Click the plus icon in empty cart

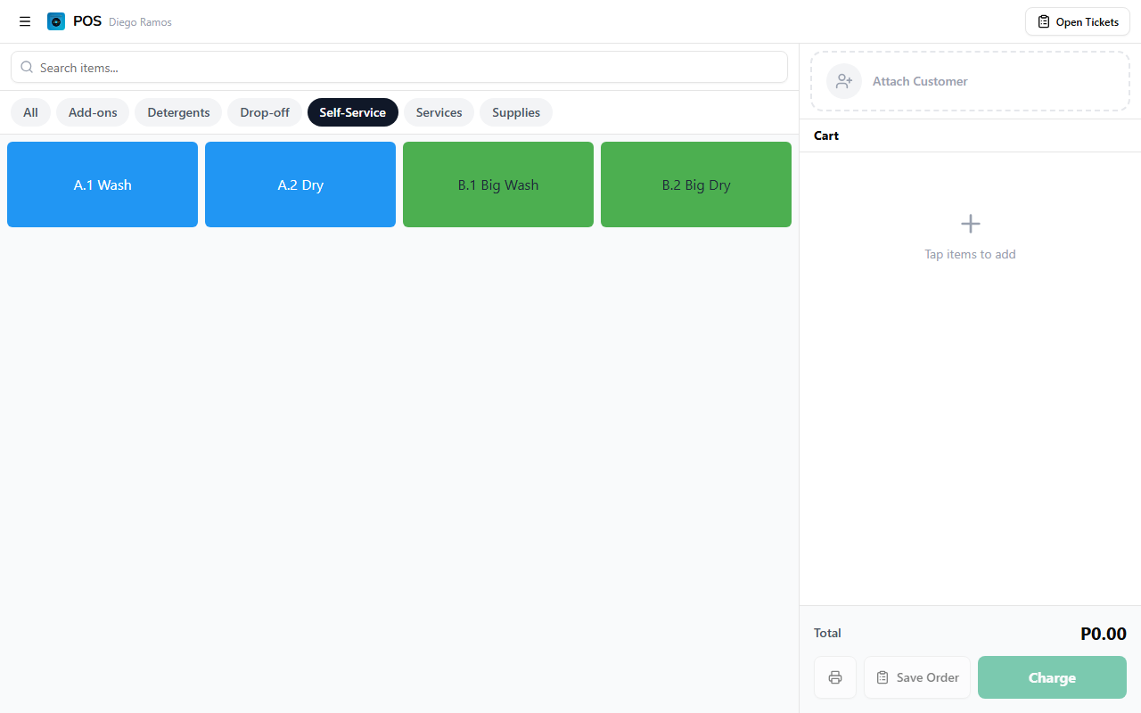tap(970, 224)
